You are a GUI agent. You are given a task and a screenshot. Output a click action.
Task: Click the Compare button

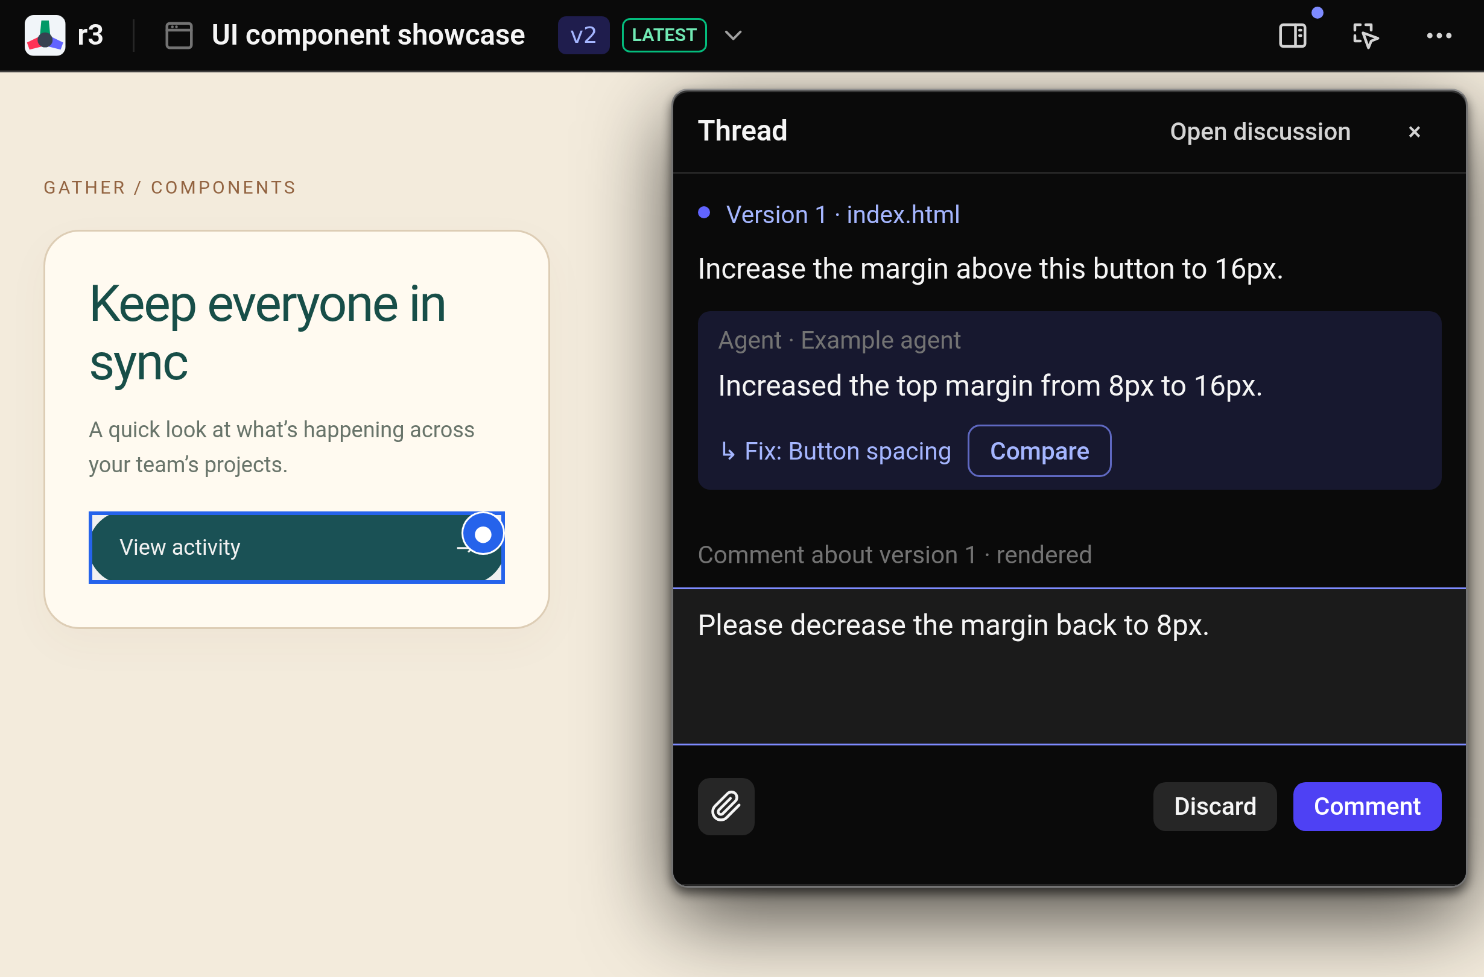tap(1039, 451)
